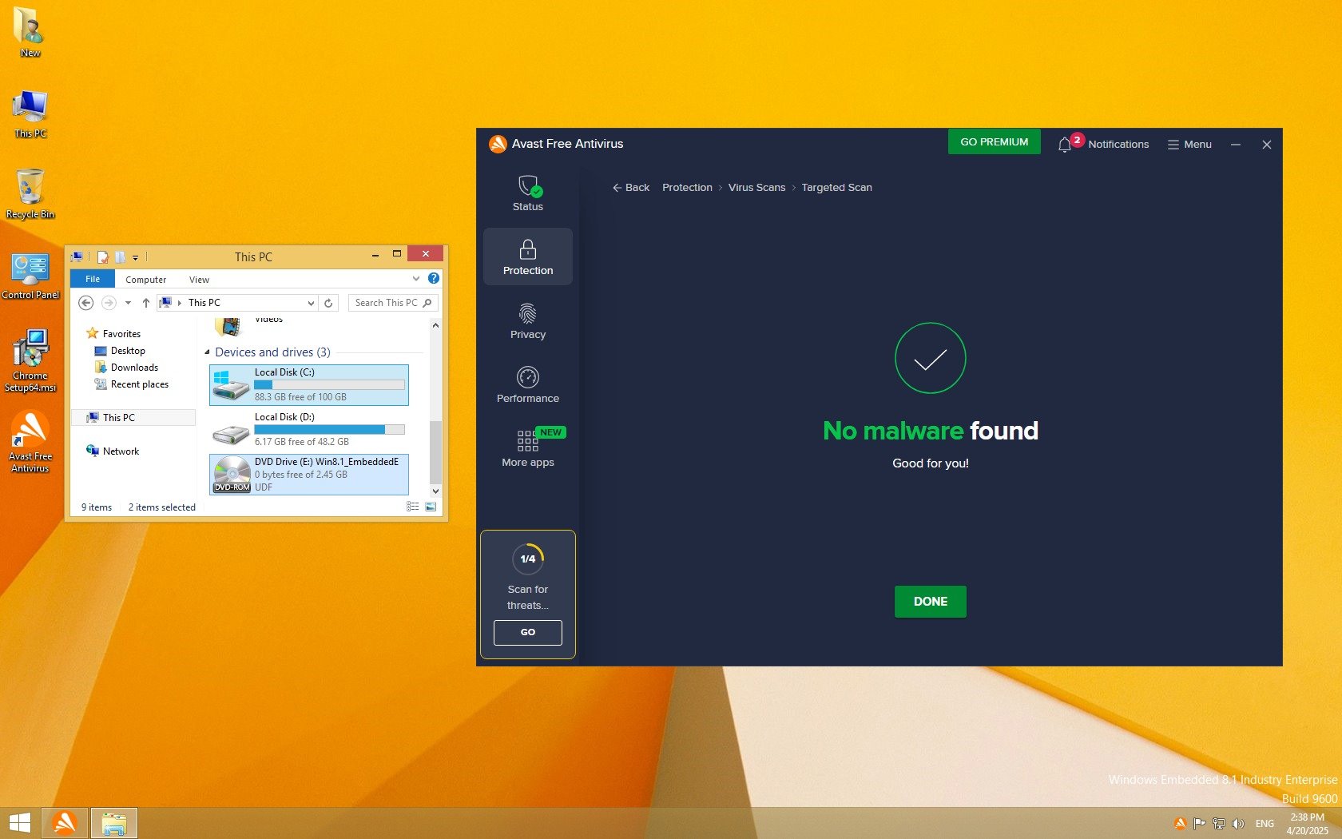Select the Protection lock icon in Avast
The image size is (1342, 839).
coord(527,250)
